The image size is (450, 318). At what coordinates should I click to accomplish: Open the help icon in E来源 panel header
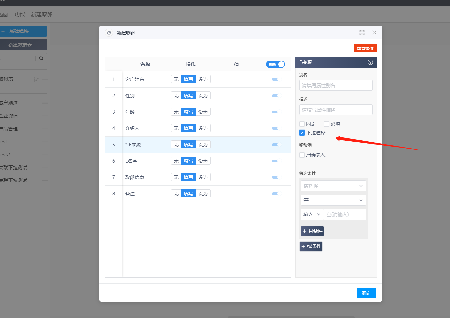tap(370, 62)
